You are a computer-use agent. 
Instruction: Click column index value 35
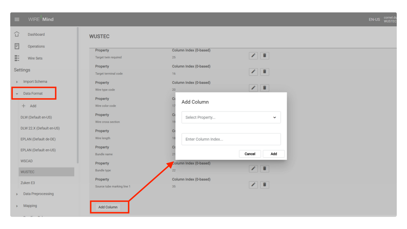click(173, 187)
